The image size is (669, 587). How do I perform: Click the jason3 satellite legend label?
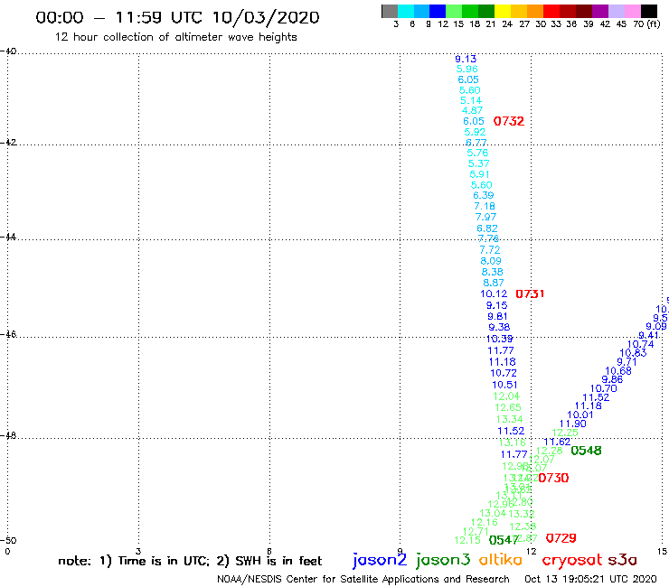[x=443, y=561]
